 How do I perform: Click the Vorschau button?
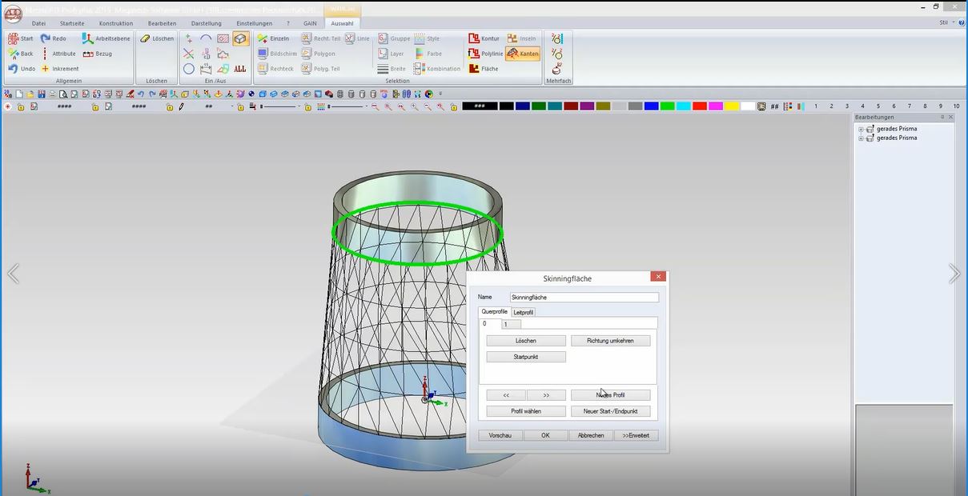click(x=500, y=435)
